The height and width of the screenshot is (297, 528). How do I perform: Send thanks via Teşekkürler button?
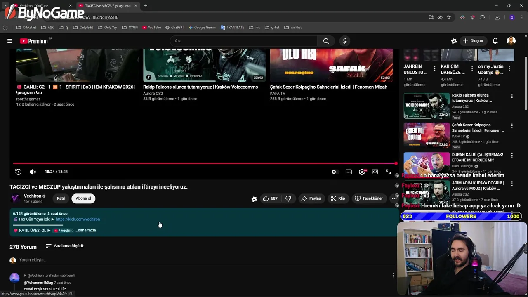click(x=369, y=198)
